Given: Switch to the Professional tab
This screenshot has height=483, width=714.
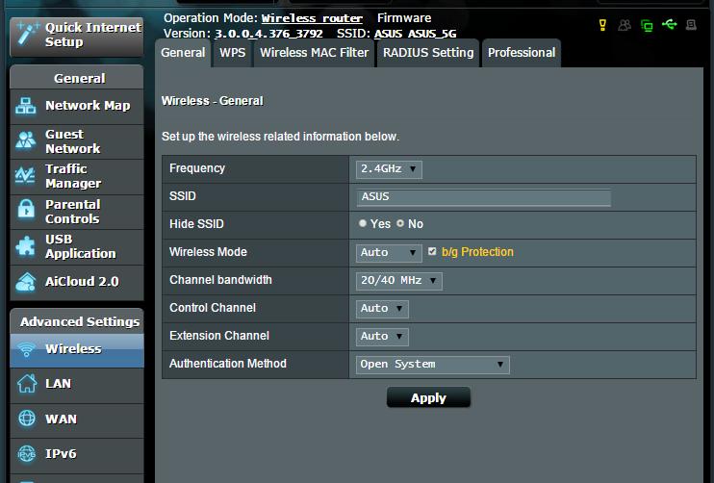Looking at the screenshot, I should point(522,53).
